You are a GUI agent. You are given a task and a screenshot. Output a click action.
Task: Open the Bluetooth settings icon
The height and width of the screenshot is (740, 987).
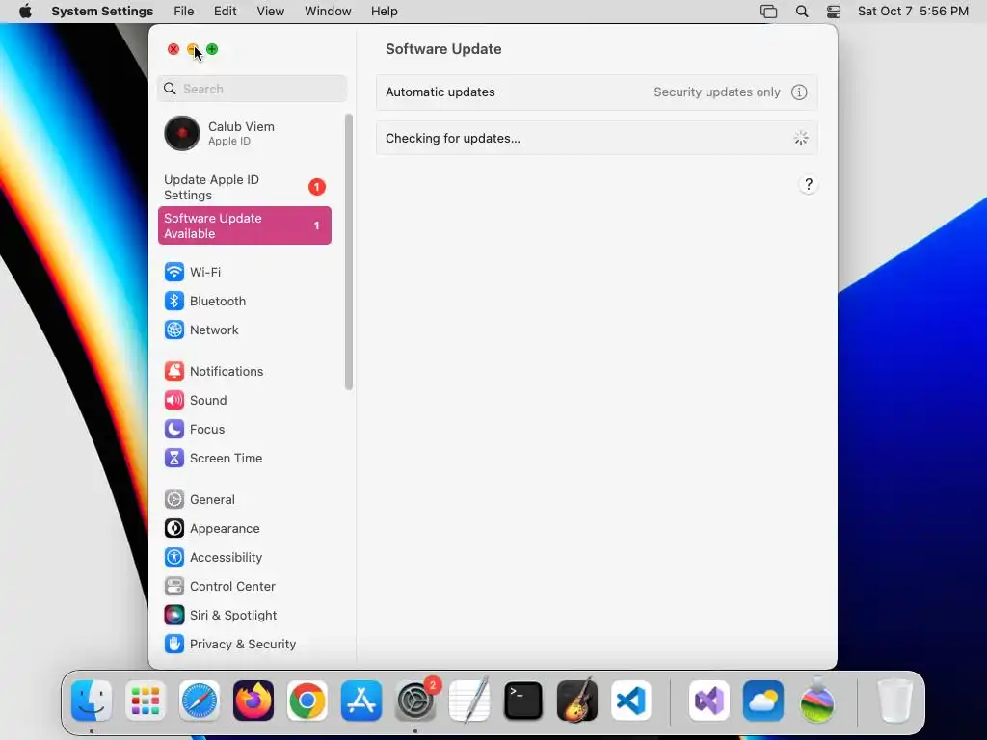(174, 301)
